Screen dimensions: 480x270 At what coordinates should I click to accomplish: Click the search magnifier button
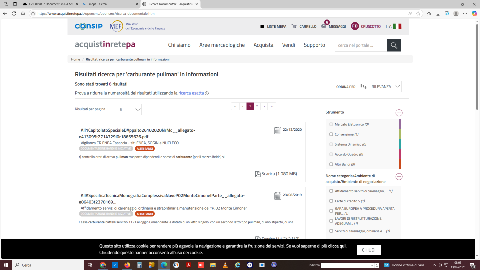click(x=394, y=45)
